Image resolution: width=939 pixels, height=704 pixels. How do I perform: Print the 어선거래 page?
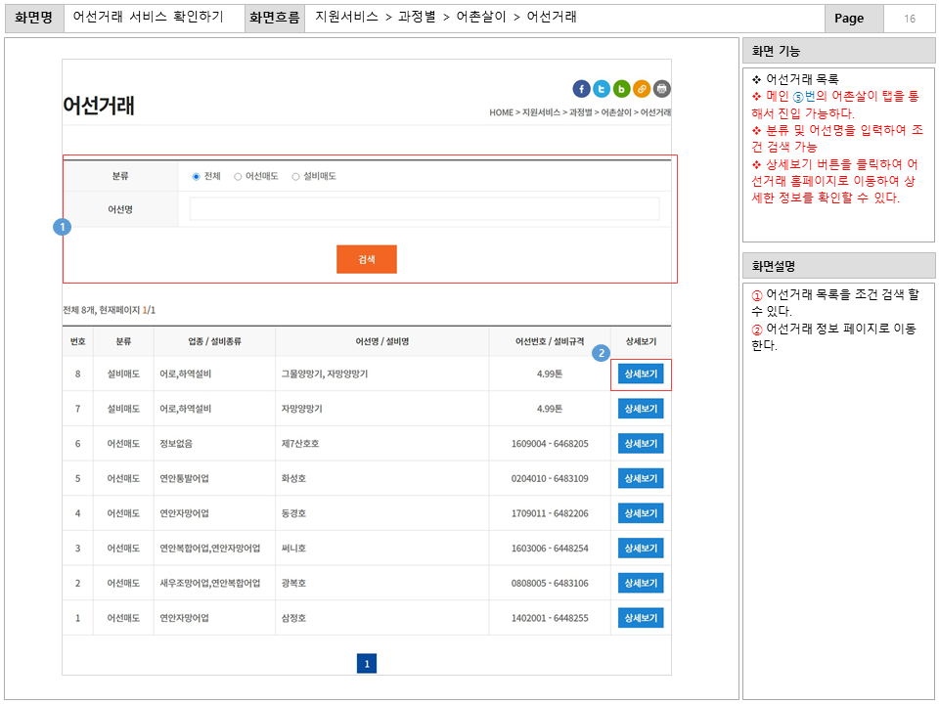coord(662,88)
